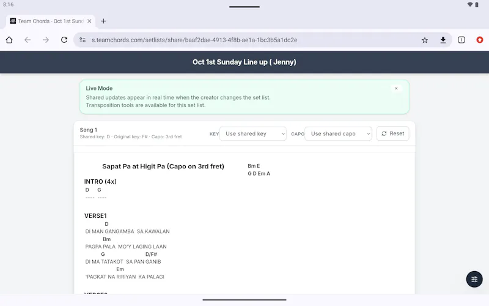Select the Team Chords Oct 1st tab

51,21
